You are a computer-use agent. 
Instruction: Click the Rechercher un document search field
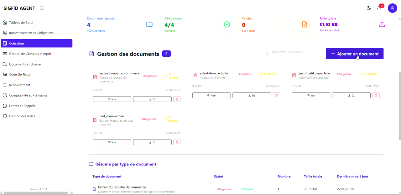[288, 53]
